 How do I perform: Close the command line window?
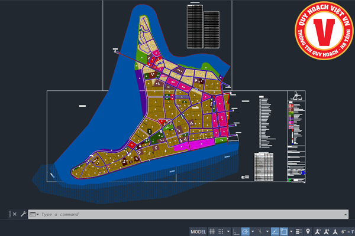[14, 214]
